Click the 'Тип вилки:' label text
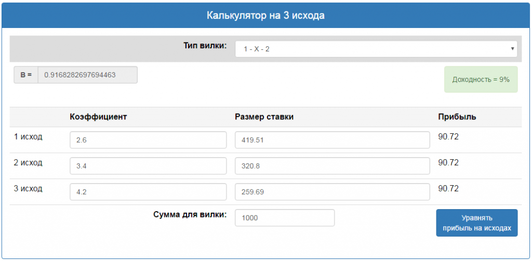The height and width of the screenshot is (261, 532). click(x=205, y=46)
